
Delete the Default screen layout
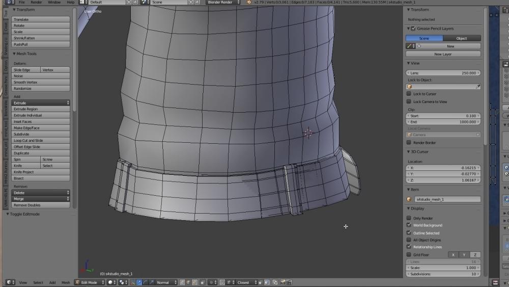coord(135,2)
